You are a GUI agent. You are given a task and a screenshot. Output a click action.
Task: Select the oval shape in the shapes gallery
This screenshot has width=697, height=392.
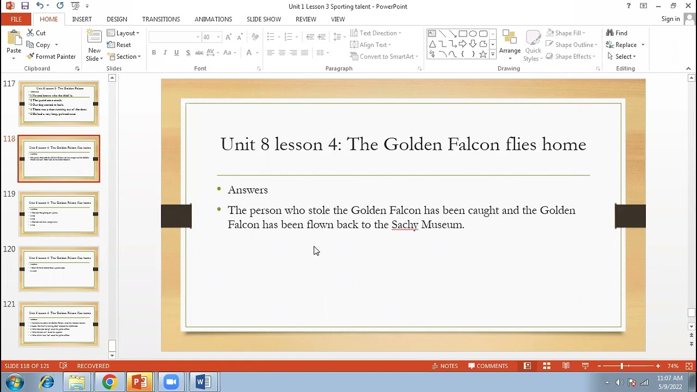click(473, 34)
